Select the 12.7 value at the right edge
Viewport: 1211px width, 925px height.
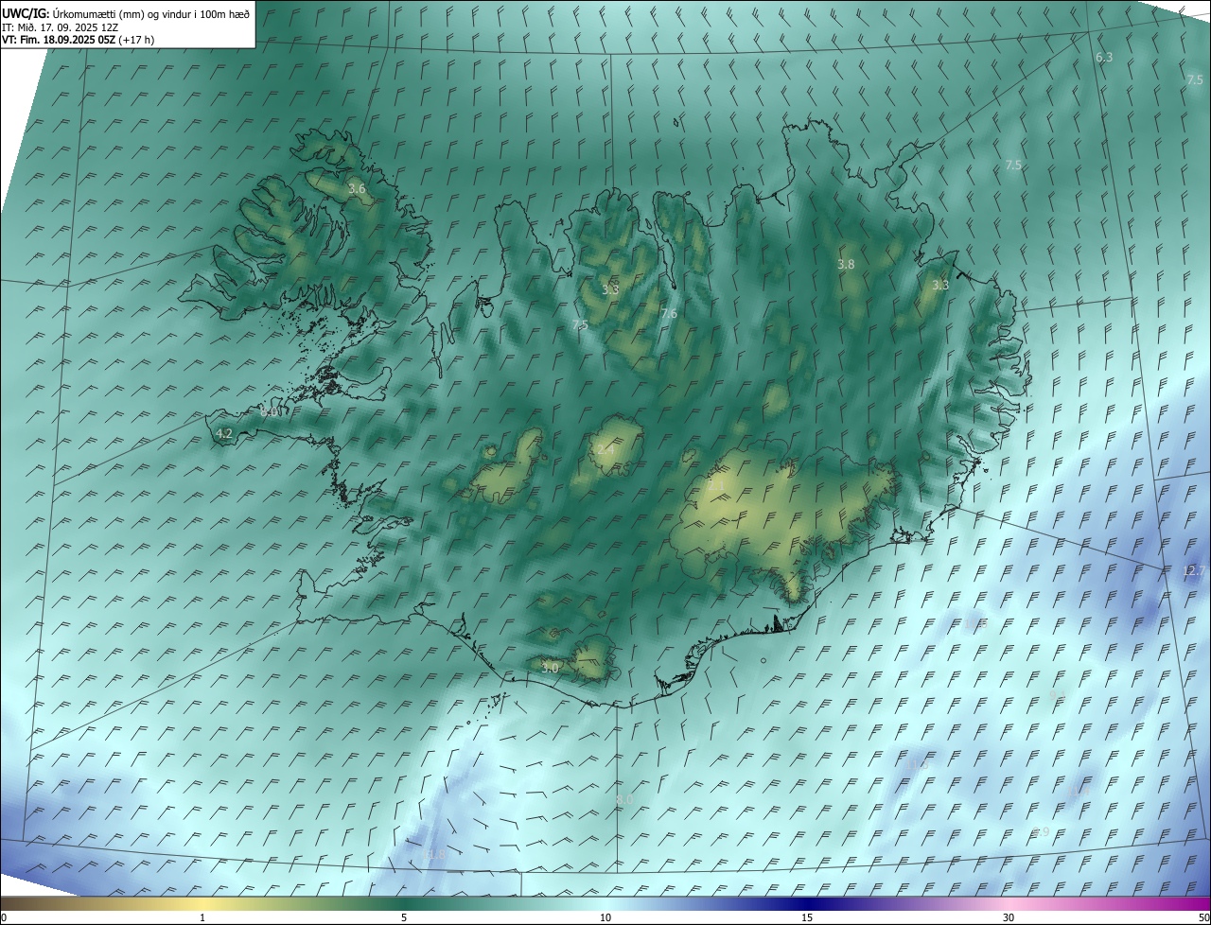click(x=1195, y=571)
